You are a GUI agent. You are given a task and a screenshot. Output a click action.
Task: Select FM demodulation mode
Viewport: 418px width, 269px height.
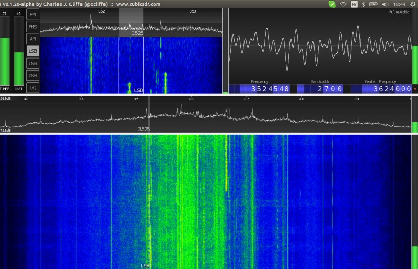click(x=32, y=15)
